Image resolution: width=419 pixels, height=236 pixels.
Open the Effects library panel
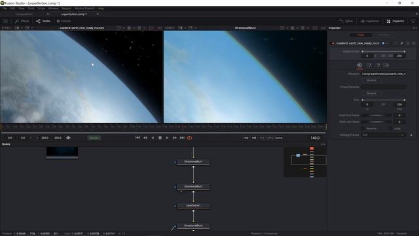(22, 21)
